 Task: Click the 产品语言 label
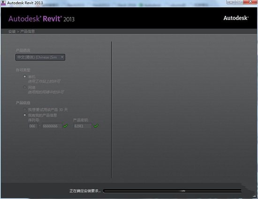23,50
